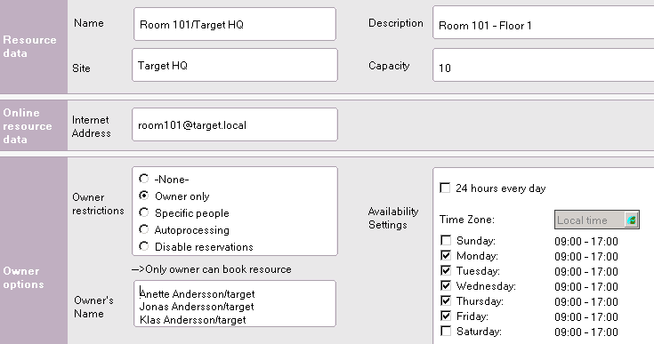The height and width of the screenshot is (344, 654).
Task: Click the Availability Settings label
Action: click(393, 218)
